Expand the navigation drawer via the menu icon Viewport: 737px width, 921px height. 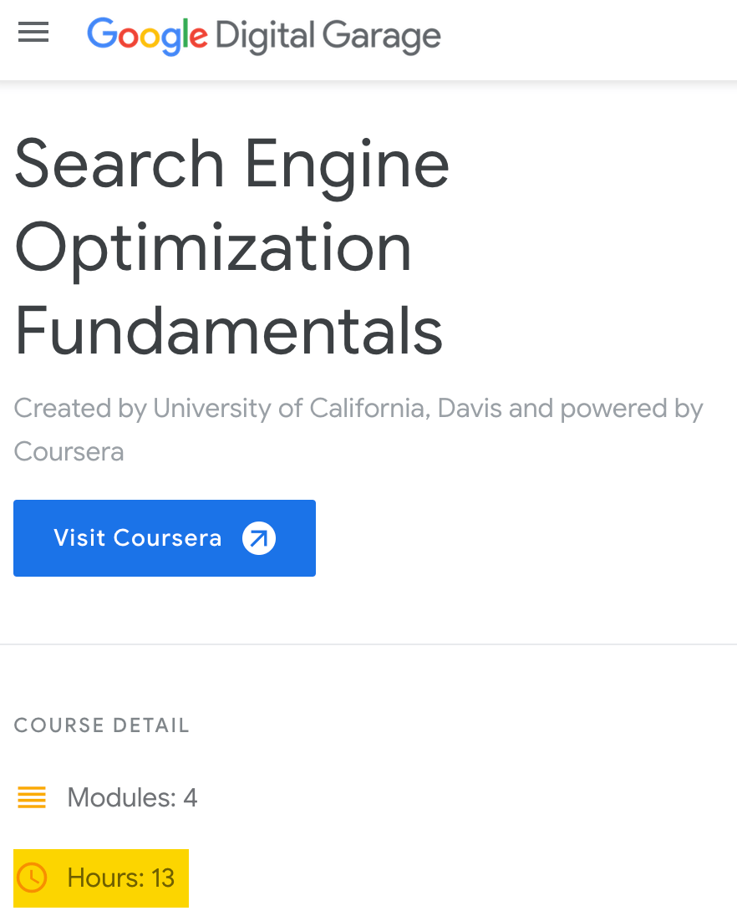(x=33, y=32)
